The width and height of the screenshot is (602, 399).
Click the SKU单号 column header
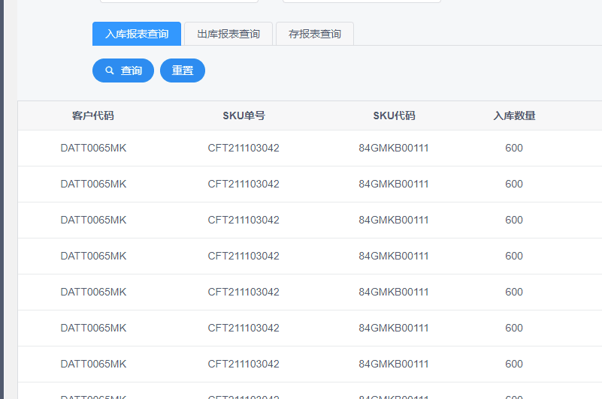pyautogui.click(x=244, y=115)
